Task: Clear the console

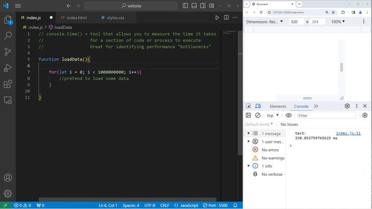Action: [x=257, y=116]
